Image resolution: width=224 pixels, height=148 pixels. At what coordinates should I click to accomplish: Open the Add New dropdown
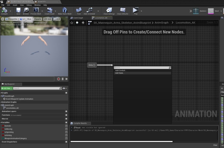[7, 88]
